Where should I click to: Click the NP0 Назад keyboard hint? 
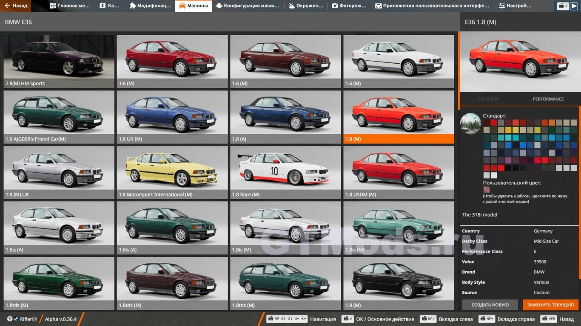(x=557, y=319)
